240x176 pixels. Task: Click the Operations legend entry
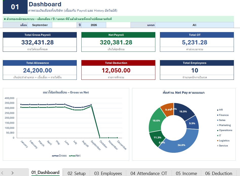point(225,130)
